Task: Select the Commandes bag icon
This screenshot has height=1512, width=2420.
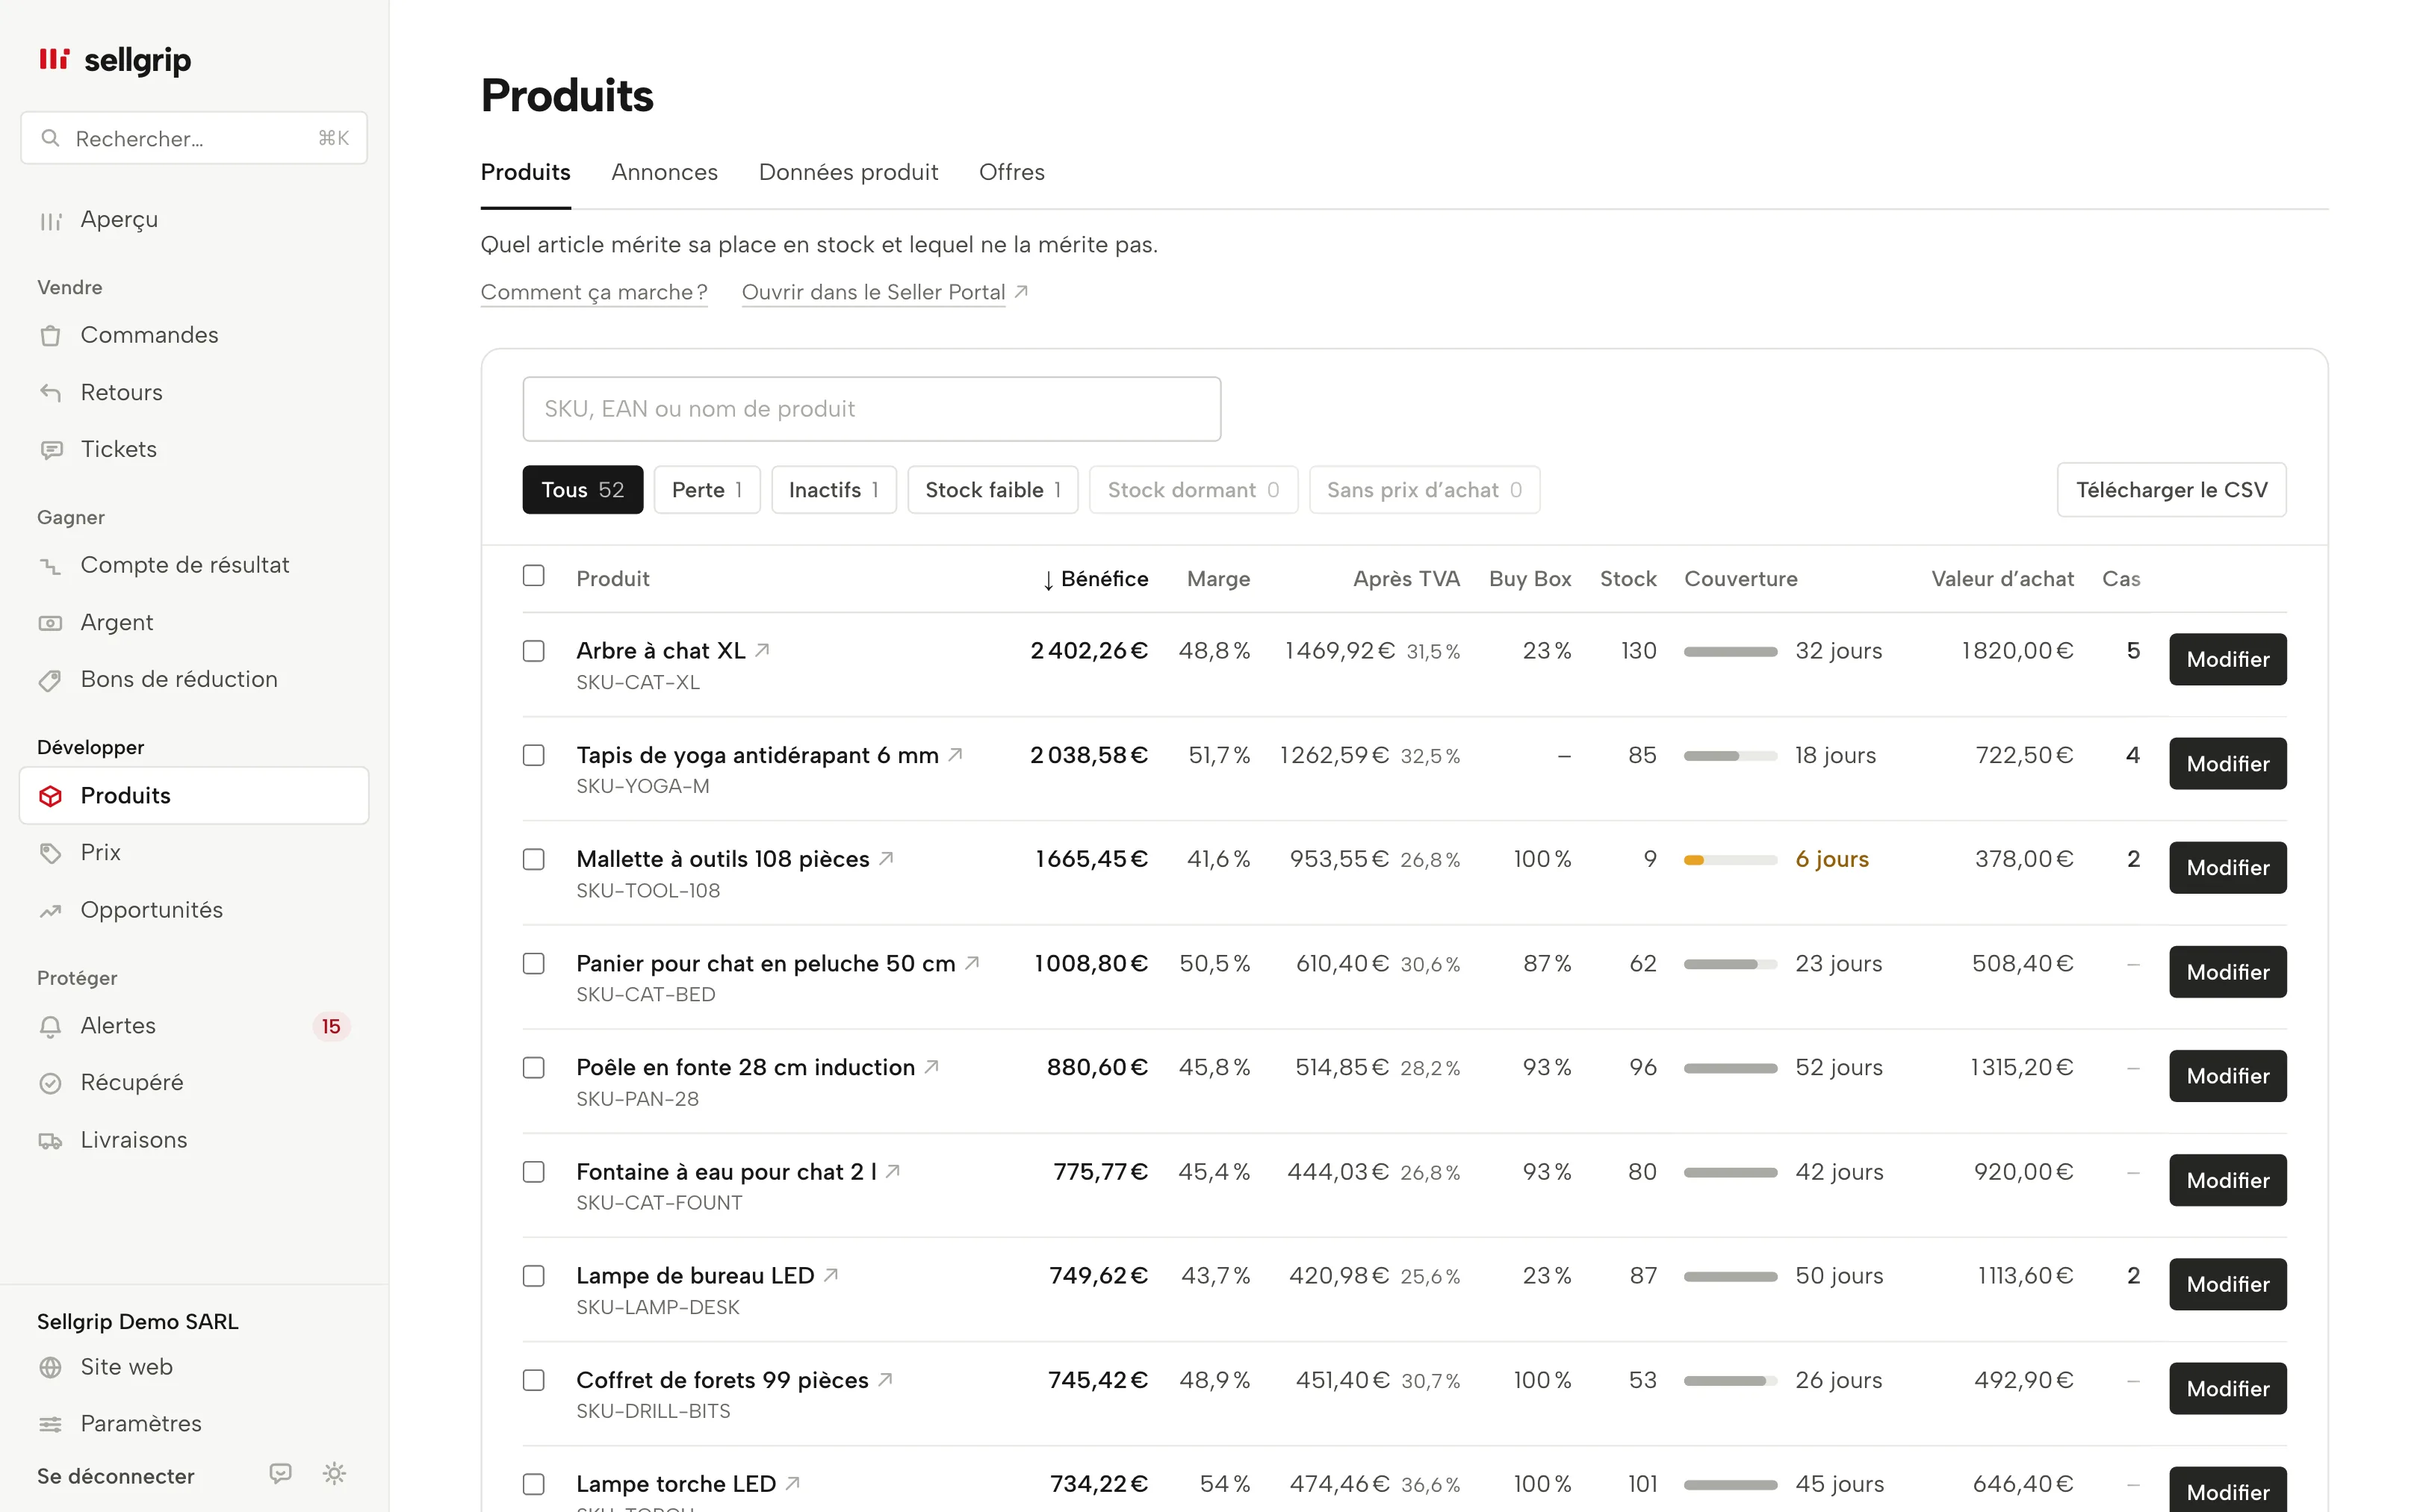Action: point(50,335)
